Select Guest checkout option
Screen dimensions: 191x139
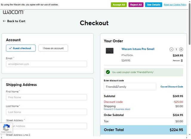tap(21, 48)
